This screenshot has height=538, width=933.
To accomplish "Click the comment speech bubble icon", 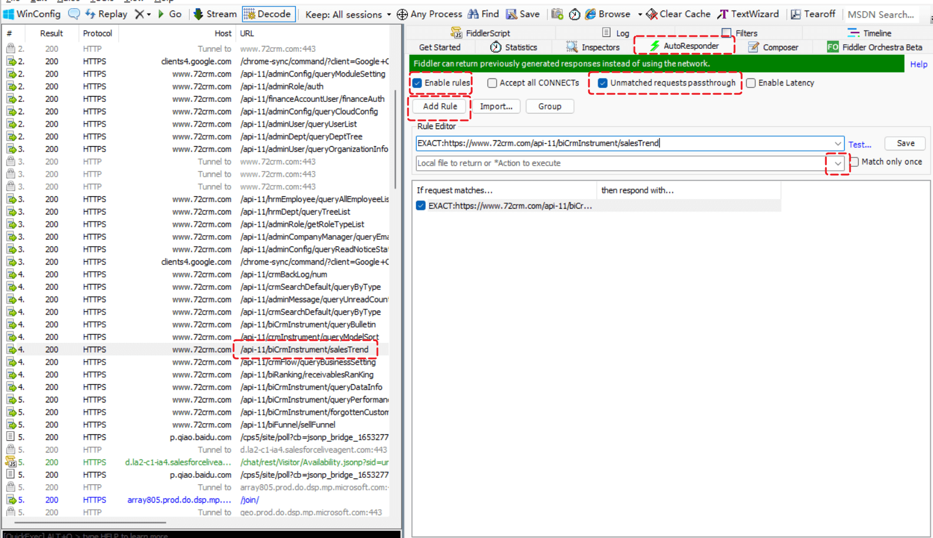I will coord(74,14).
